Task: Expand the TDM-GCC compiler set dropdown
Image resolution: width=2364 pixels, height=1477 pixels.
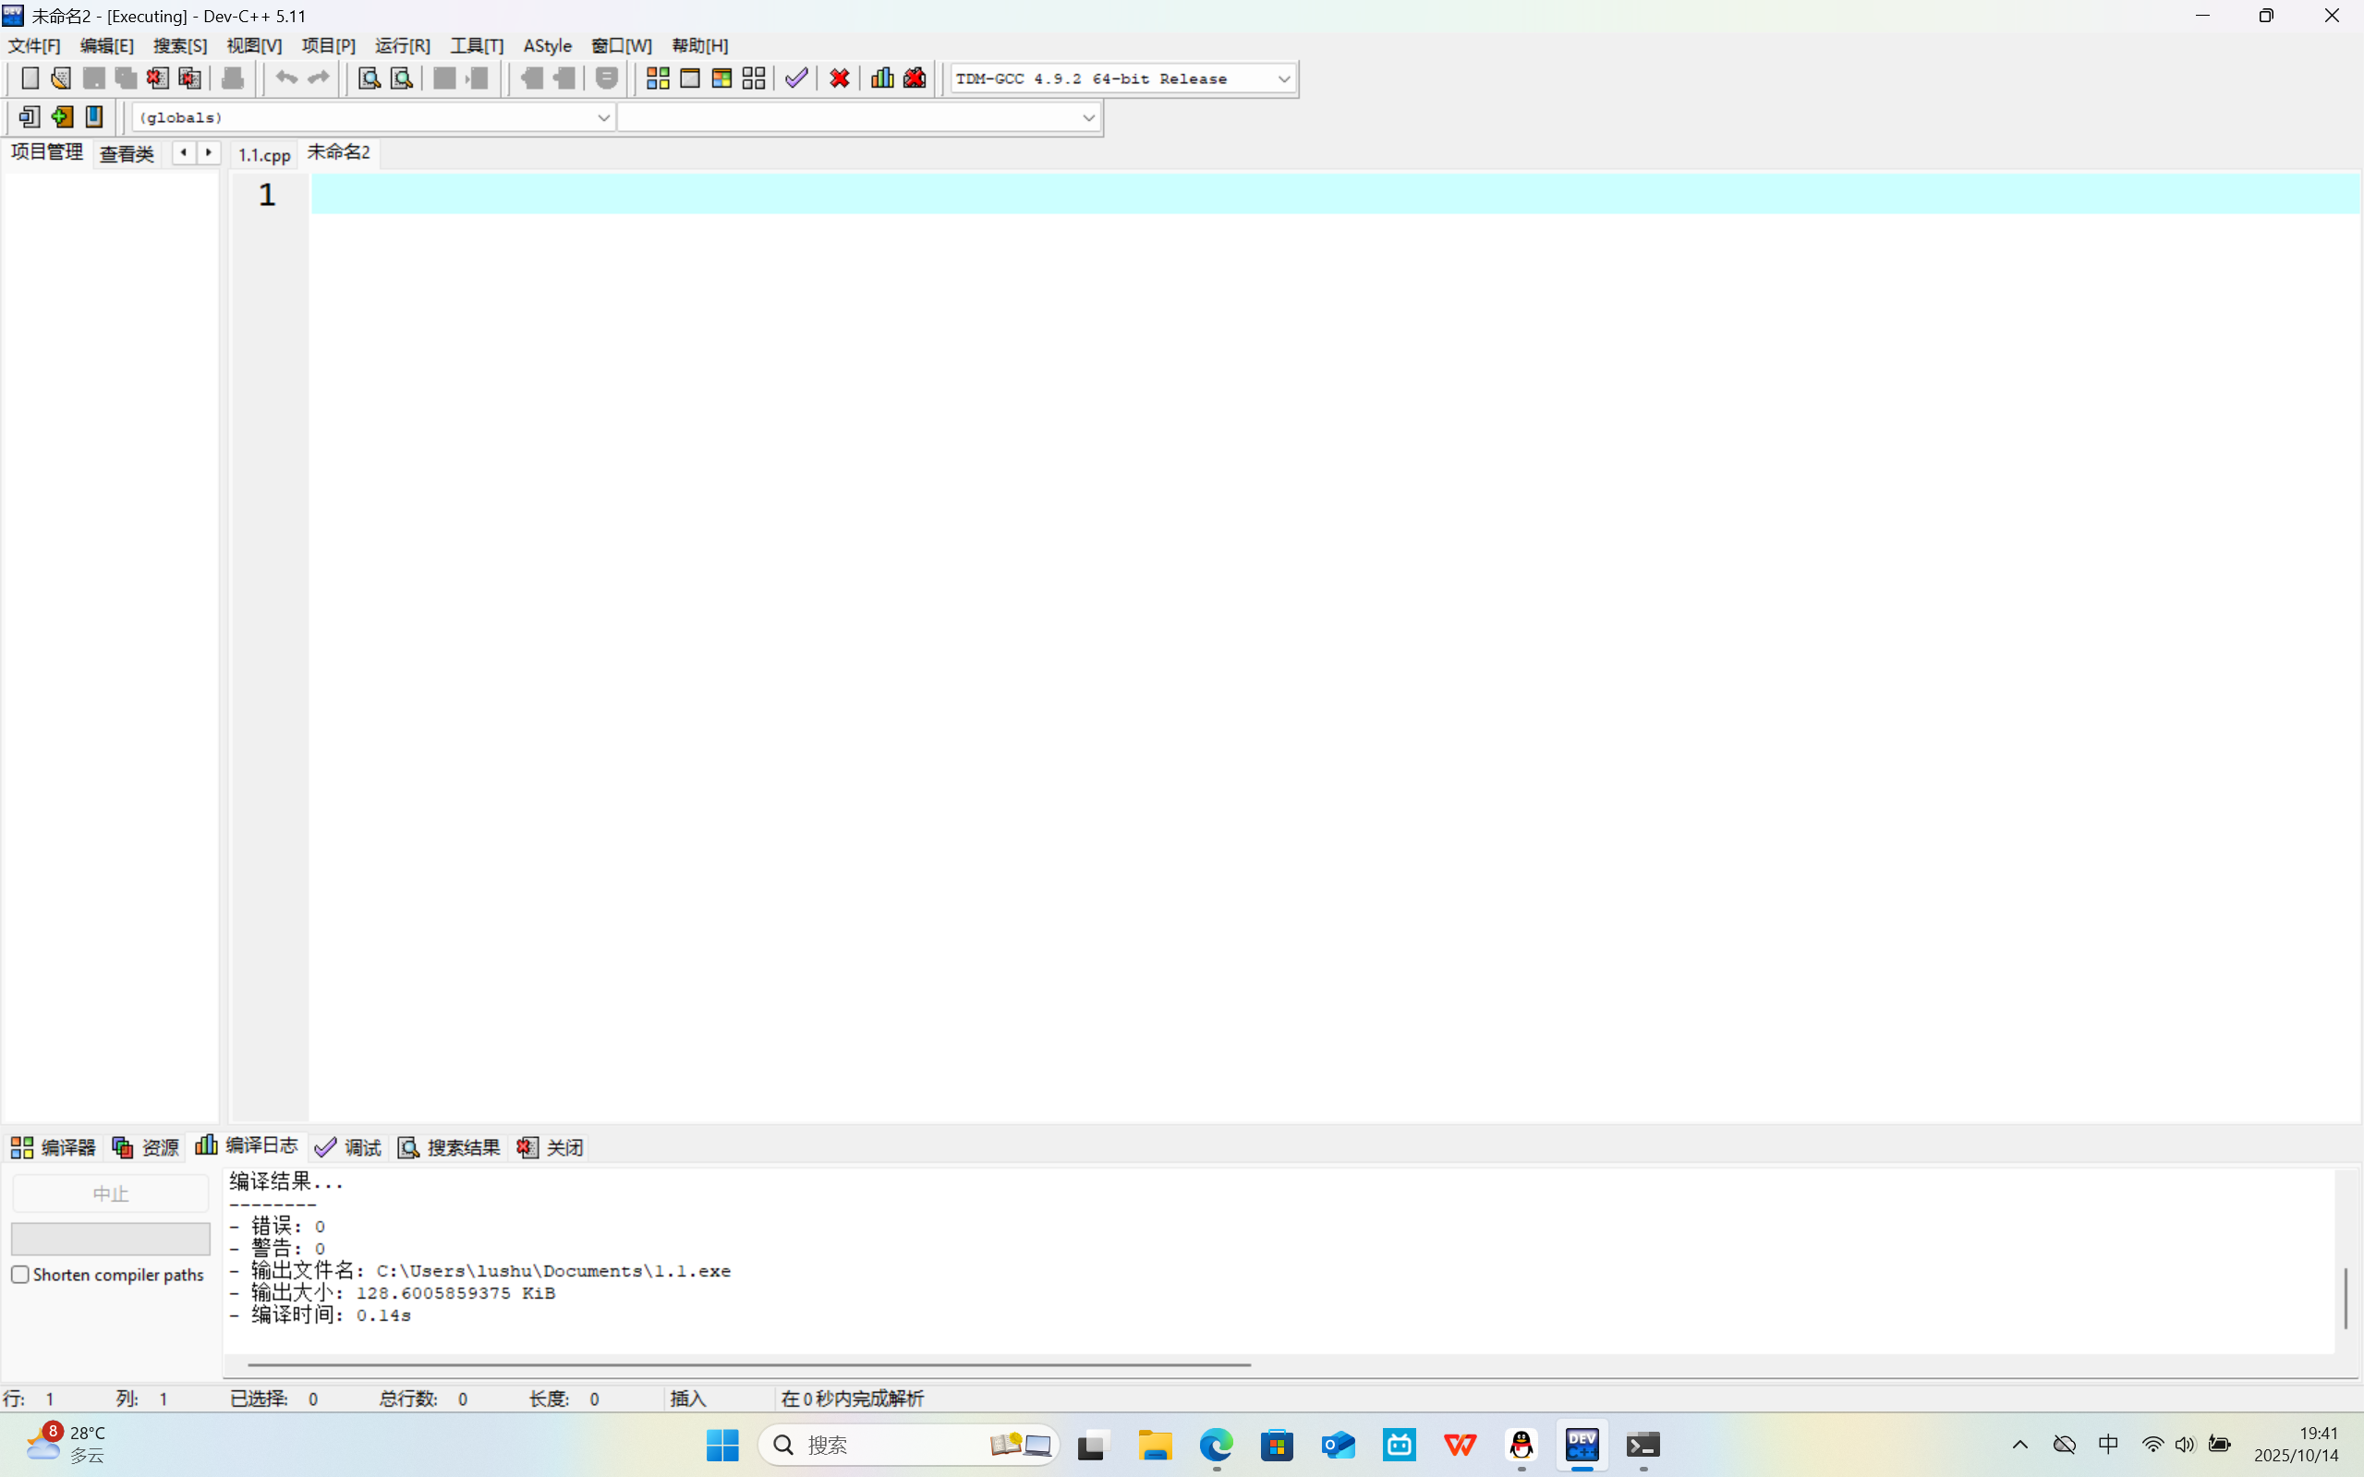Action: coord(1283,79)
